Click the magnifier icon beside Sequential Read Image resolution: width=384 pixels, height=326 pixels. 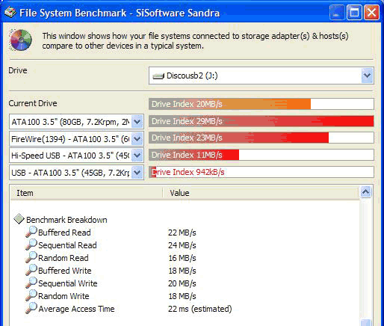[x=31, y=244]
